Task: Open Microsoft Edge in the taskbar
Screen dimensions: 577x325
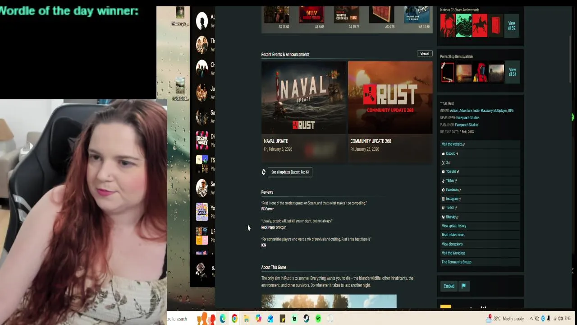Action: pos(223,319)
